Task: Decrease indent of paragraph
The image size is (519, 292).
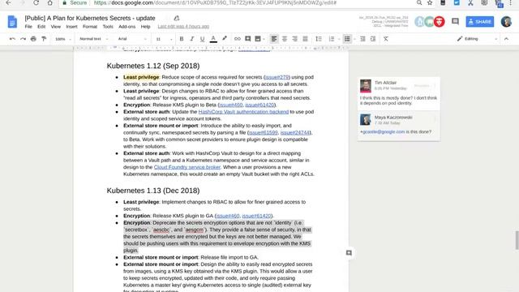Action: click(362, 39)
